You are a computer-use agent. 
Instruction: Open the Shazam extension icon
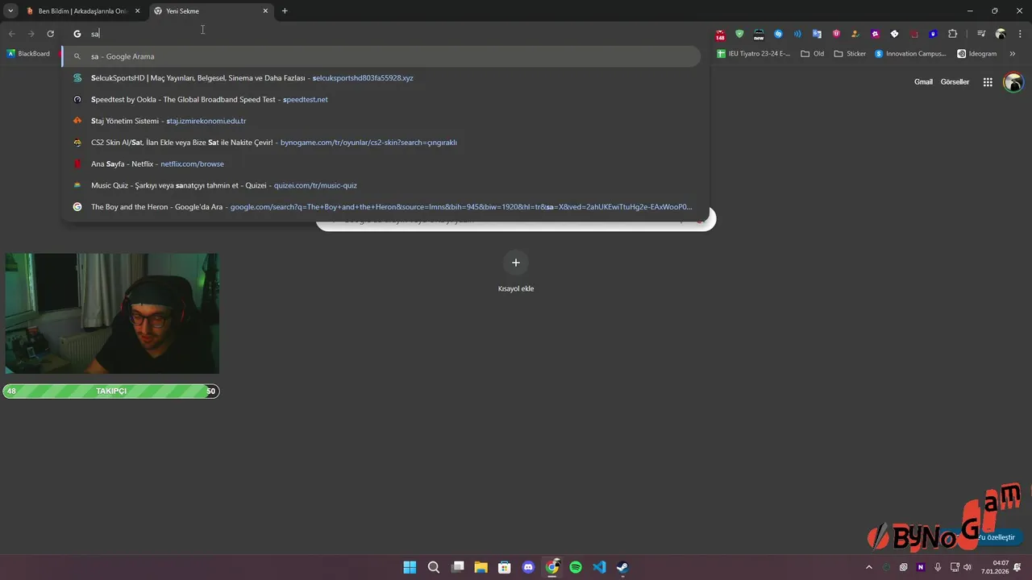(x=778, y=34)
